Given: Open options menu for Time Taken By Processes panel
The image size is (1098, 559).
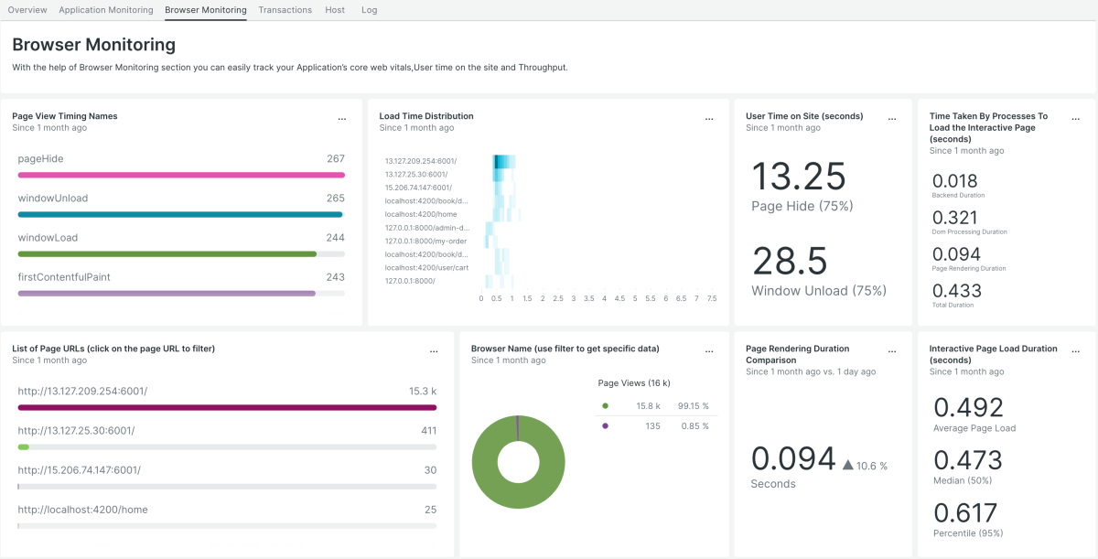Looking at the screenshot, I should point(1075,118).
